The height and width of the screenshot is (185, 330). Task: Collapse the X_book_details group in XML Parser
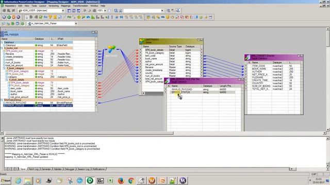click(7, 80)
